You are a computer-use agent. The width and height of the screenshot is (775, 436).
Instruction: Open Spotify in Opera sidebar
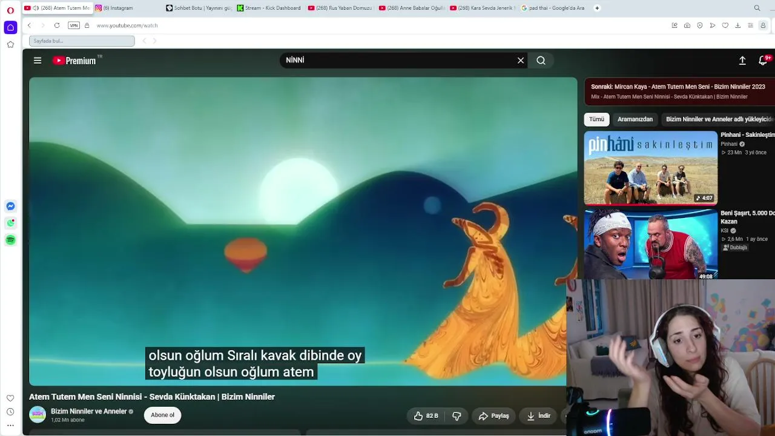click(10, 240)
